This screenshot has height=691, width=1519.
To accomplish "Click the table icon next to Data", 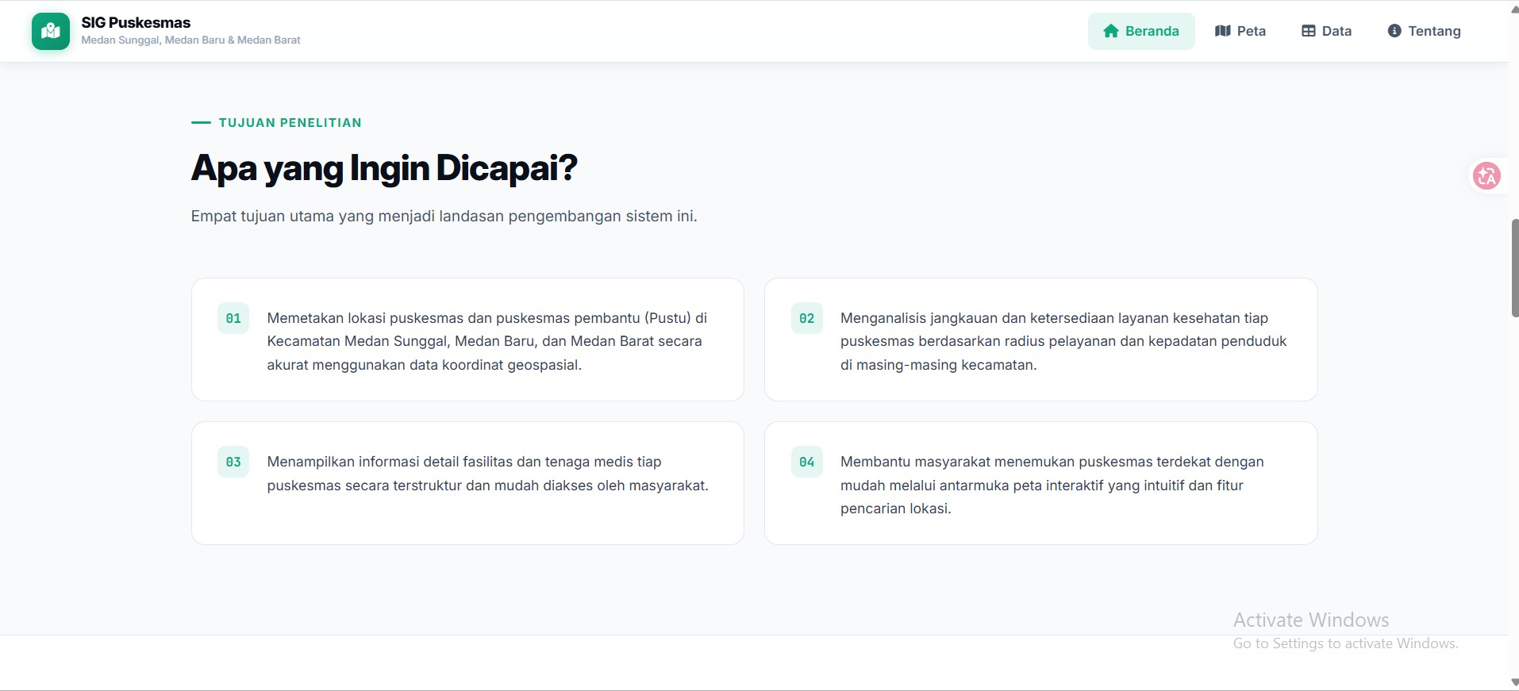I will click(x=1309, y=31).
